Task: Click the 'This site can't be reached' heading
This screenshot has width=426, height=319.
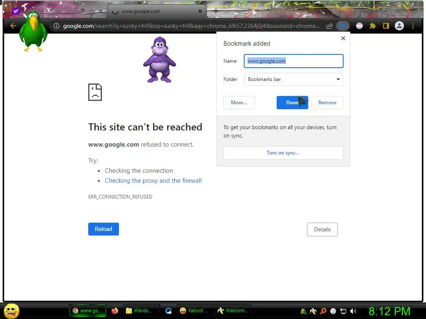Action: (145, 127)
